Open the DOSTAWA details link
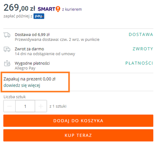The height and width of the screenshot is (146, 160). click(141, 34)
